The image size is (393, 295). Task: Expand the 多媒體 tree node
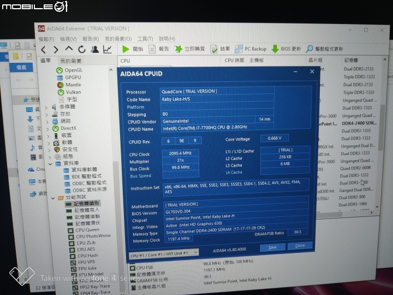[46, 107]
